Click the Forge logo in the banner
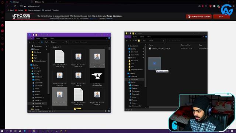236x133 pixels. tap(21, 16)
